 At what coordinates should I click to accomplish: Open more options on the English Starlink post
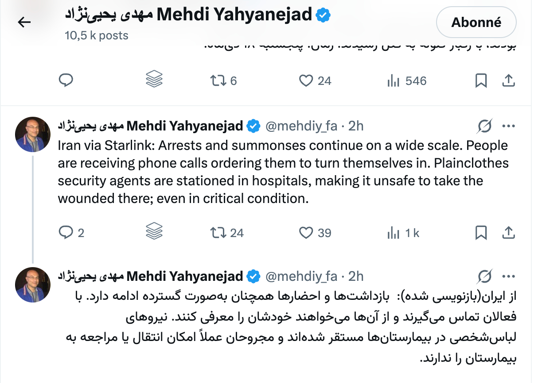tap(509, 126)
